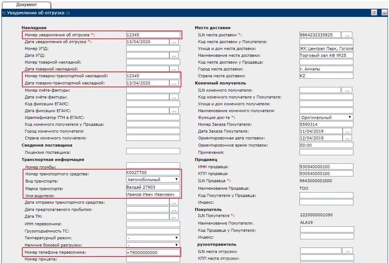Open help via the question mark icon
Screen dimensions: 389x263
[x=374, y=12]
